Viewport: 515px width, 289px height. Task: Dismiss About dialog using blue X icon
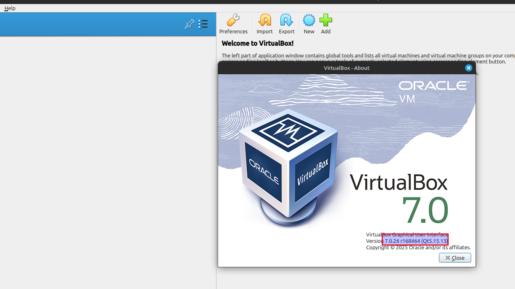468,68
